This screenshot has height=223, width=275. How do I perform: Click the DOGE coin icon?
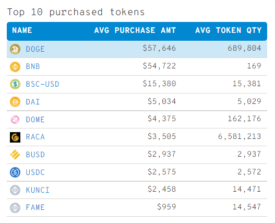(15, 49)
